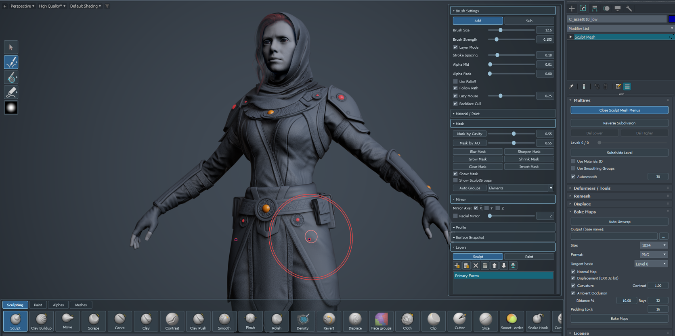The height and width of the screenshot is (336, 675).
Task: Select the Density brush
Action: 303,321
